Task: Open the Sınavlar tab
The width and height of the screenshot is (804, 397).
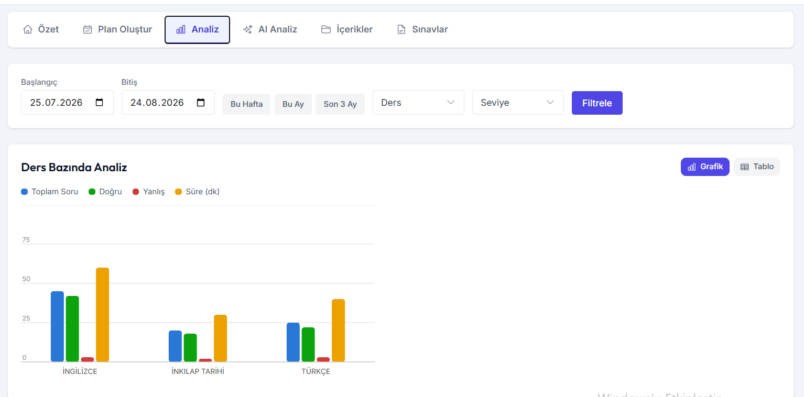Action: [x=422, y=29]
